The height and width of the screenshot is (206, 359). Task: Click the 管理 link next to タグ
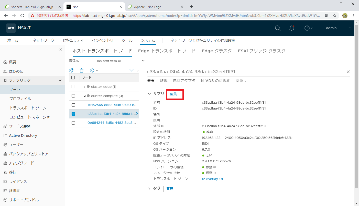coord(170,189)
